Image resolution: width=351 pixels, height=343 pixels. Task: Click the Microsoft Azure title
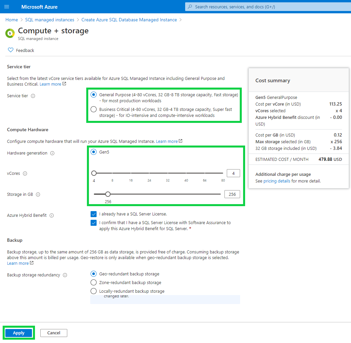pos(39,7)
